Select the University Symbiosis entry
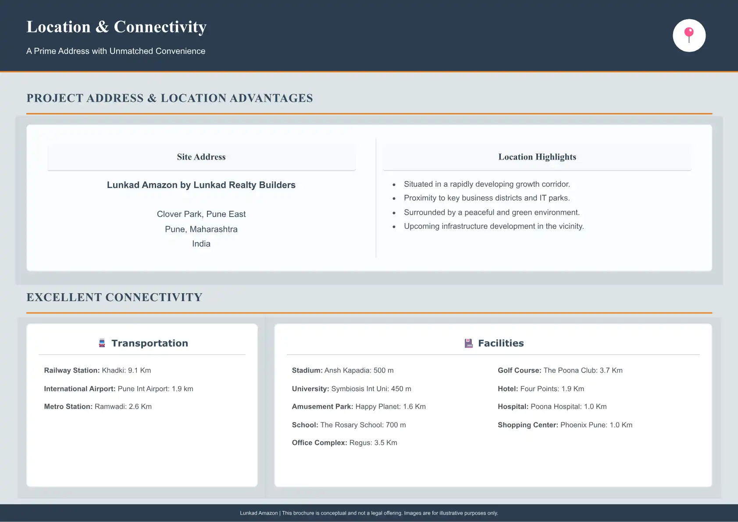The image size is (738, 522). tap(351, 389)
